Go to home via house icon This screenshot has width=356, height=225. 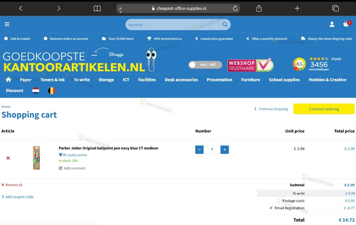click(8, 80)
